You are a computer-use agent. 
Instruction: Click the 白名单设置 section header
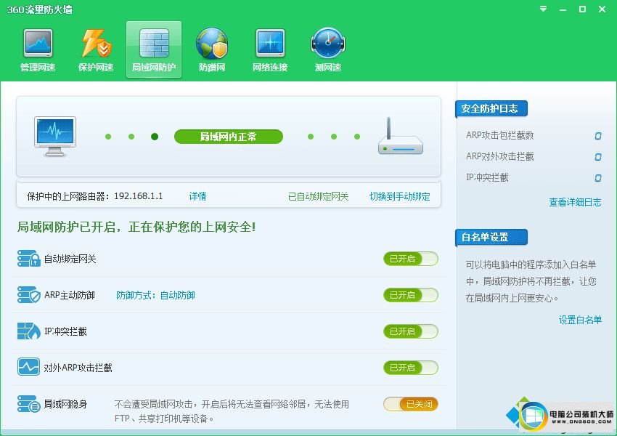click(x=491, y=237)
